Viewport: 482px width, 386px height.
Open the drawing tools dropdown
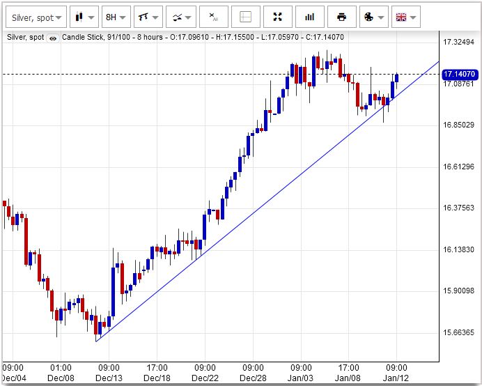[x=148, y=17]
